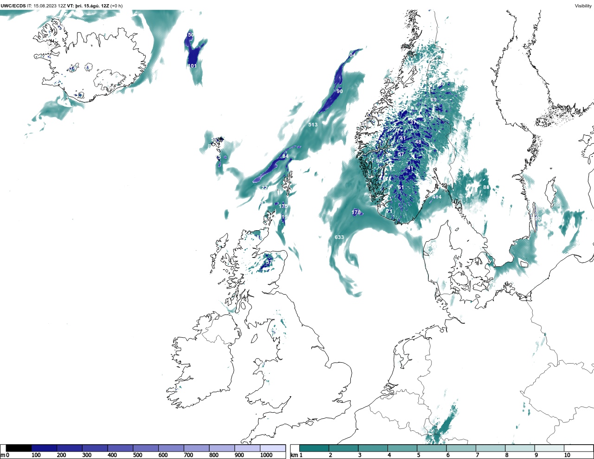Click the '48' value over Norway
594x459 pixels.
pos(418,142)
